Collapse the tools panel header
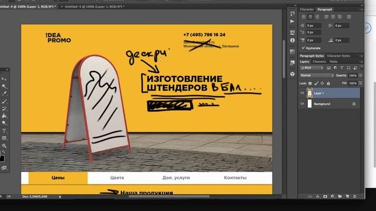This screenshot has height=211, width=376. [6, 70]
